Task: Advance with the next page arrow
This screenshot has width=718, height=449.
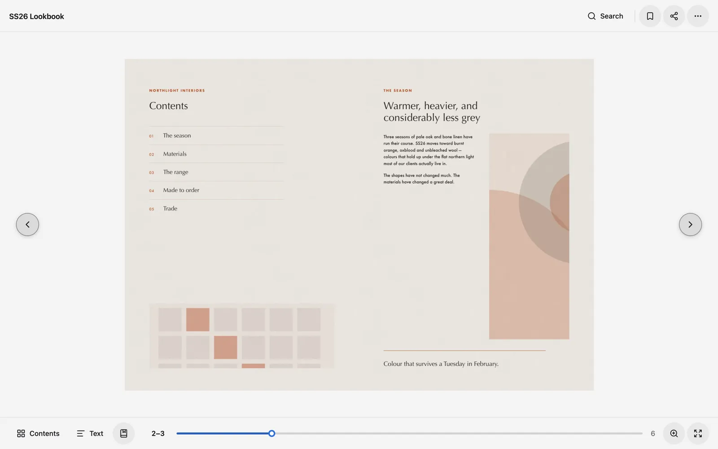Action: point(690,224)
